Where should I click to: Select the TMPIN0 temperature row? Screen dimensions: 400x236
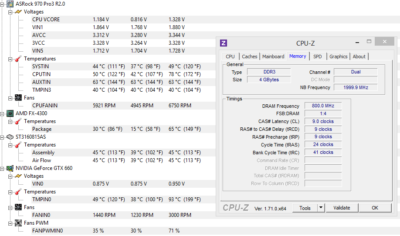[123, 199]
